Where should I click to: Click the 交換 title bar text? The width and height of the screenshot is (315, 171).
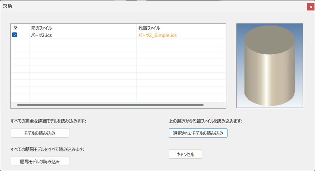point(8,6)
